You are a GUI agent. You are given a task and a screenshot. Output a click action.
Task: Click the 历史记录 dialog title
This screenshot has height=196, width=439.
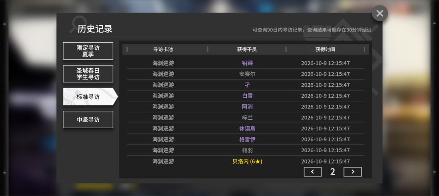pyautogui.click(x=95, y=29)
